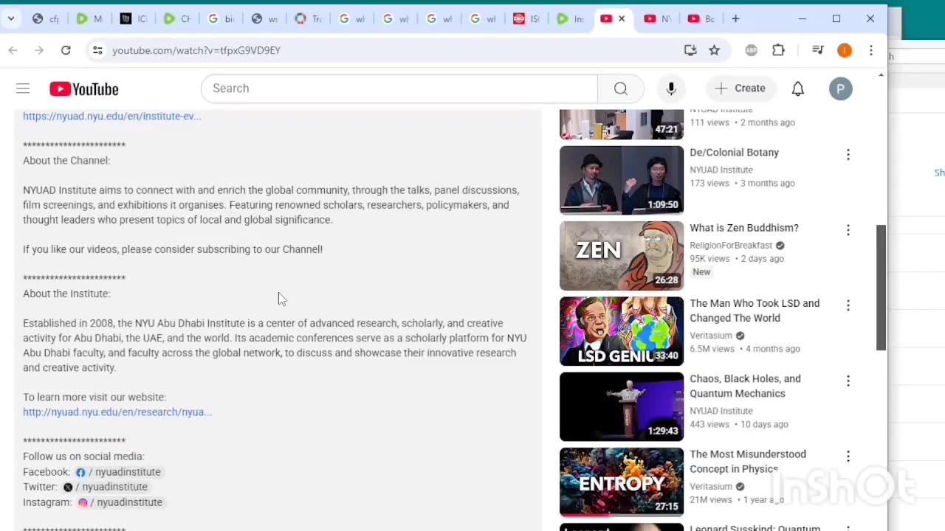Click the address bar URL
This screenshot has height=531, width=945.
pos(196,50)
